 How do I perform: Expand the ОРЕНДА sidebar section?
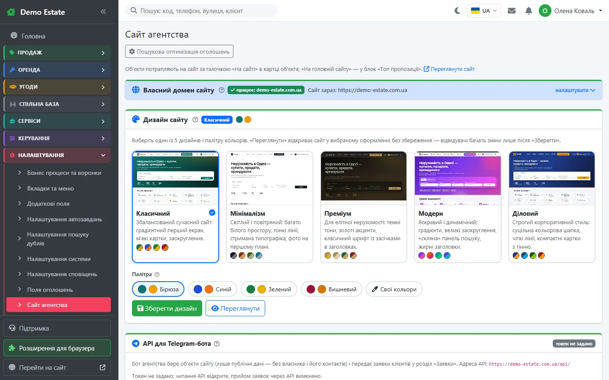coord(57,70)
